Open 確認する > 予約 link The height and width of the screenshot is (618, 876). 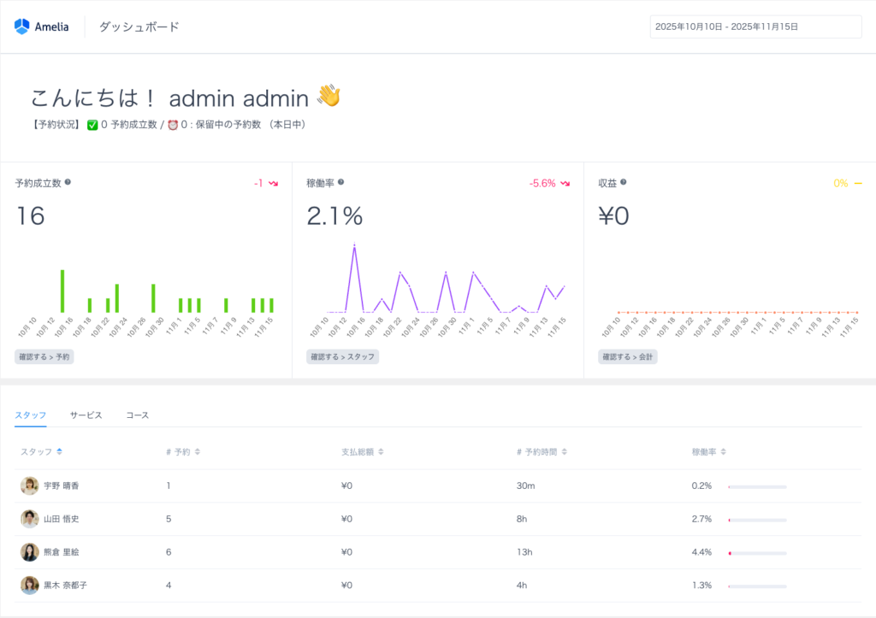(x=44, y=356)
